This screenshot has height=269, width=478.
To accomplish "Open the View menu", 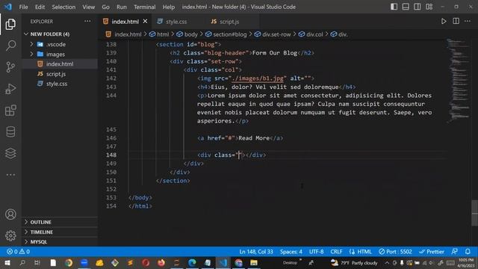I will pyautogui.click(x=88, y=7).
